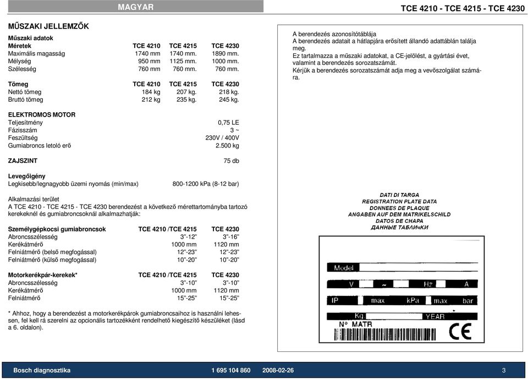Click the Műszaki adatok subheading
Image resolution: width=528 pixels, height=380 pixels.
(x=31, y=38)
